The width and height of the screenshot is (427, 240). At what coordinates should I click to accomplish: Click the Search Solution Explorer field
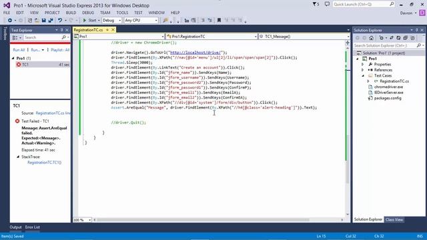[389, 45]
